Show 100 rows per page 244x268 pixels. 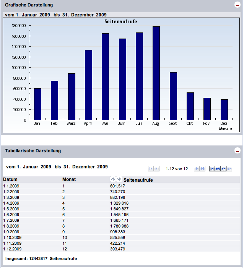coord(229,169)
